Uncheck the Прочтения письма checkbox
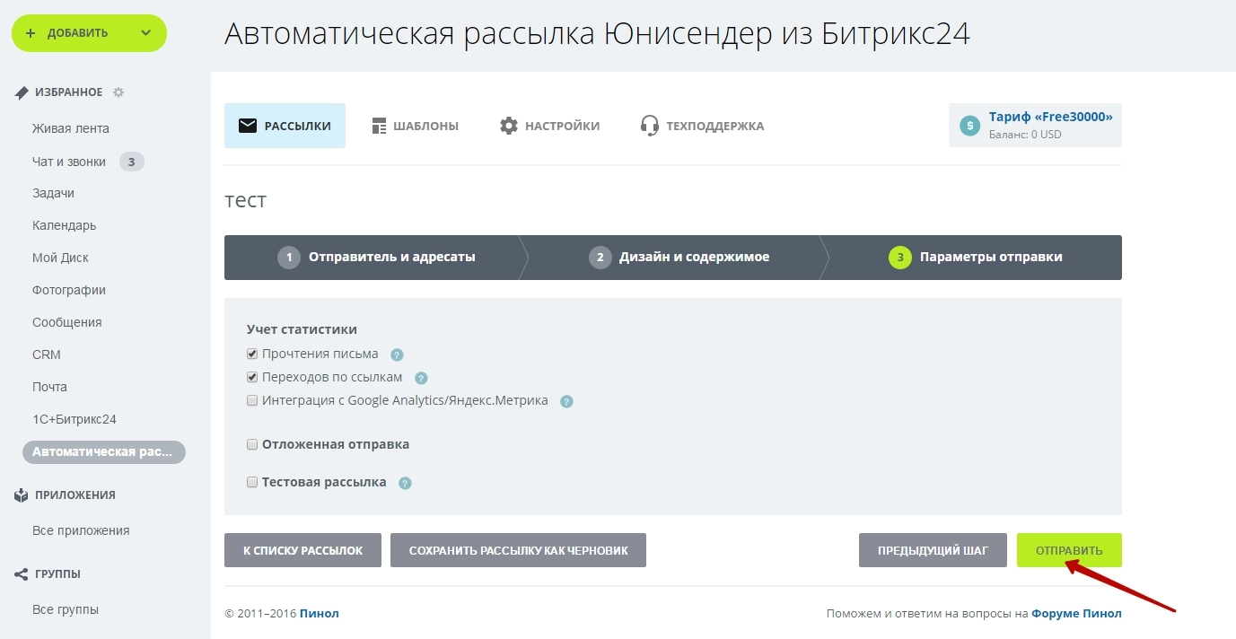 pyautogui.click(x=252, y=354)
